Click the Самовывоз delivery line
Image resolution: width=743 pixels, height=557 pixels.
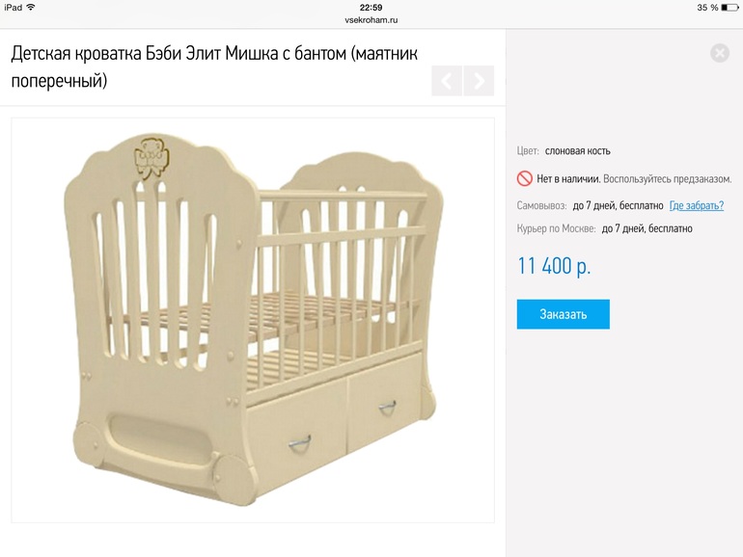(591, 205)
